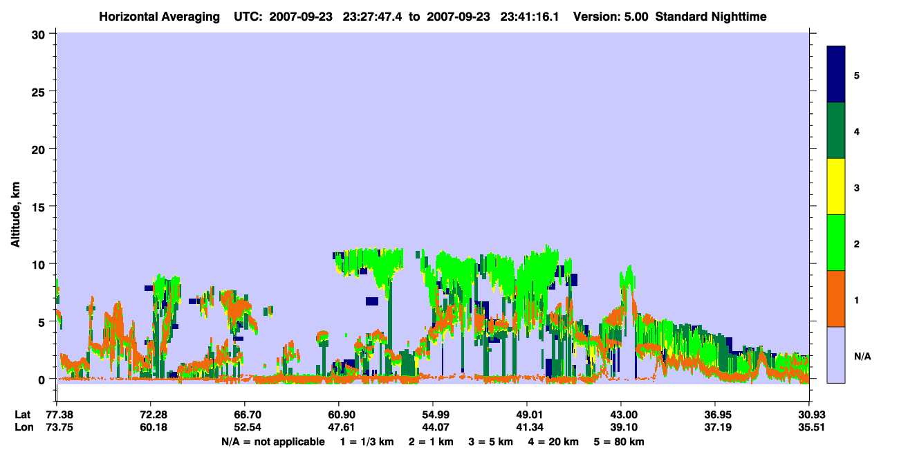Click the color bar label N/A
This screenshot has width=899, height=461.
[x=862, y=357]
